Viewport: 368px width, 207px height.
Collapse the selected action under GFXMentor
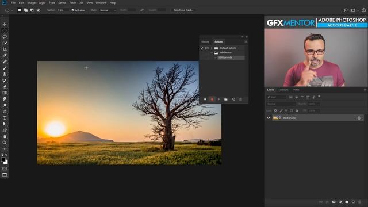[216, 57]
